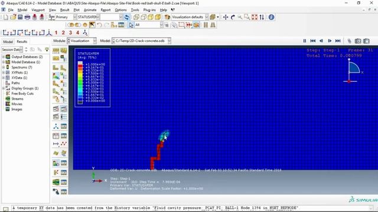Select wireframe render style icon
This screenshot has height=212, width=378.
click(136, 17)
